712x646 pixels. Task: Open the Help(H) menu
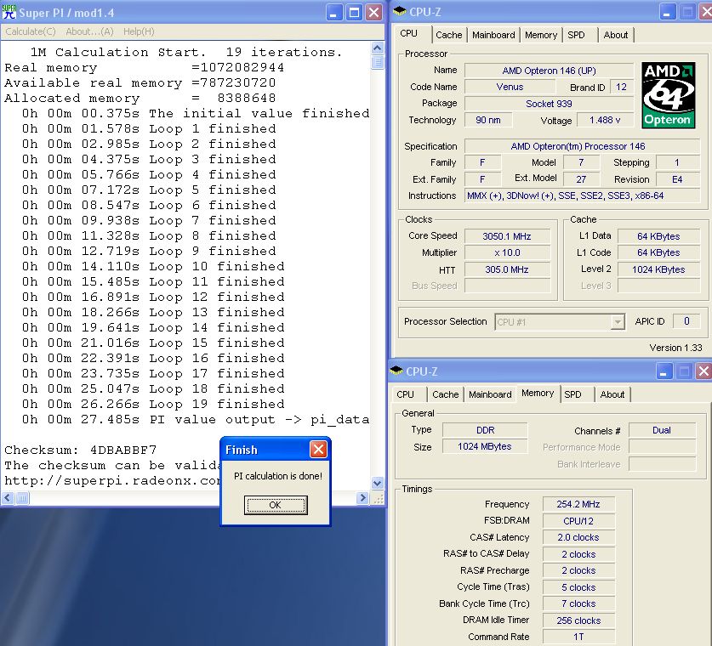[139, 31]
